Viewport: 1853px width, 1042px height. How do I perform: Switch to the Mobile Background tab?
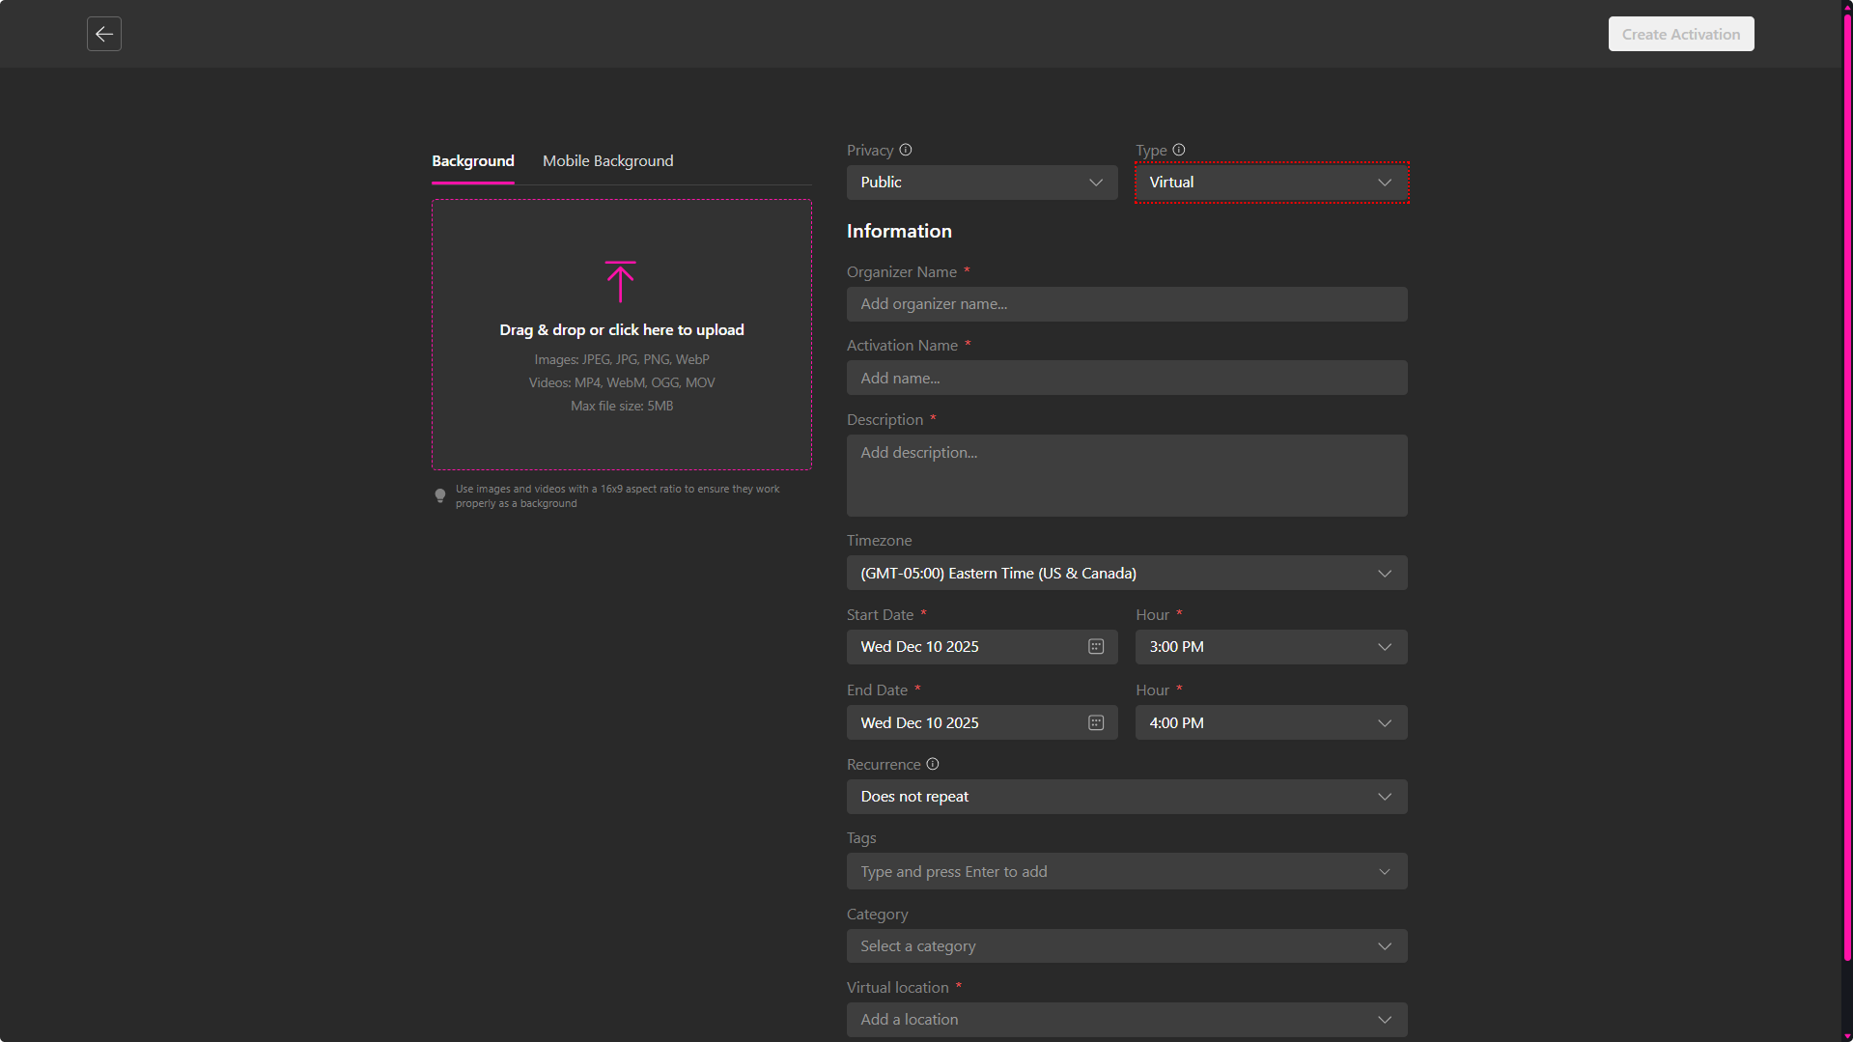[x=607, y=161]
